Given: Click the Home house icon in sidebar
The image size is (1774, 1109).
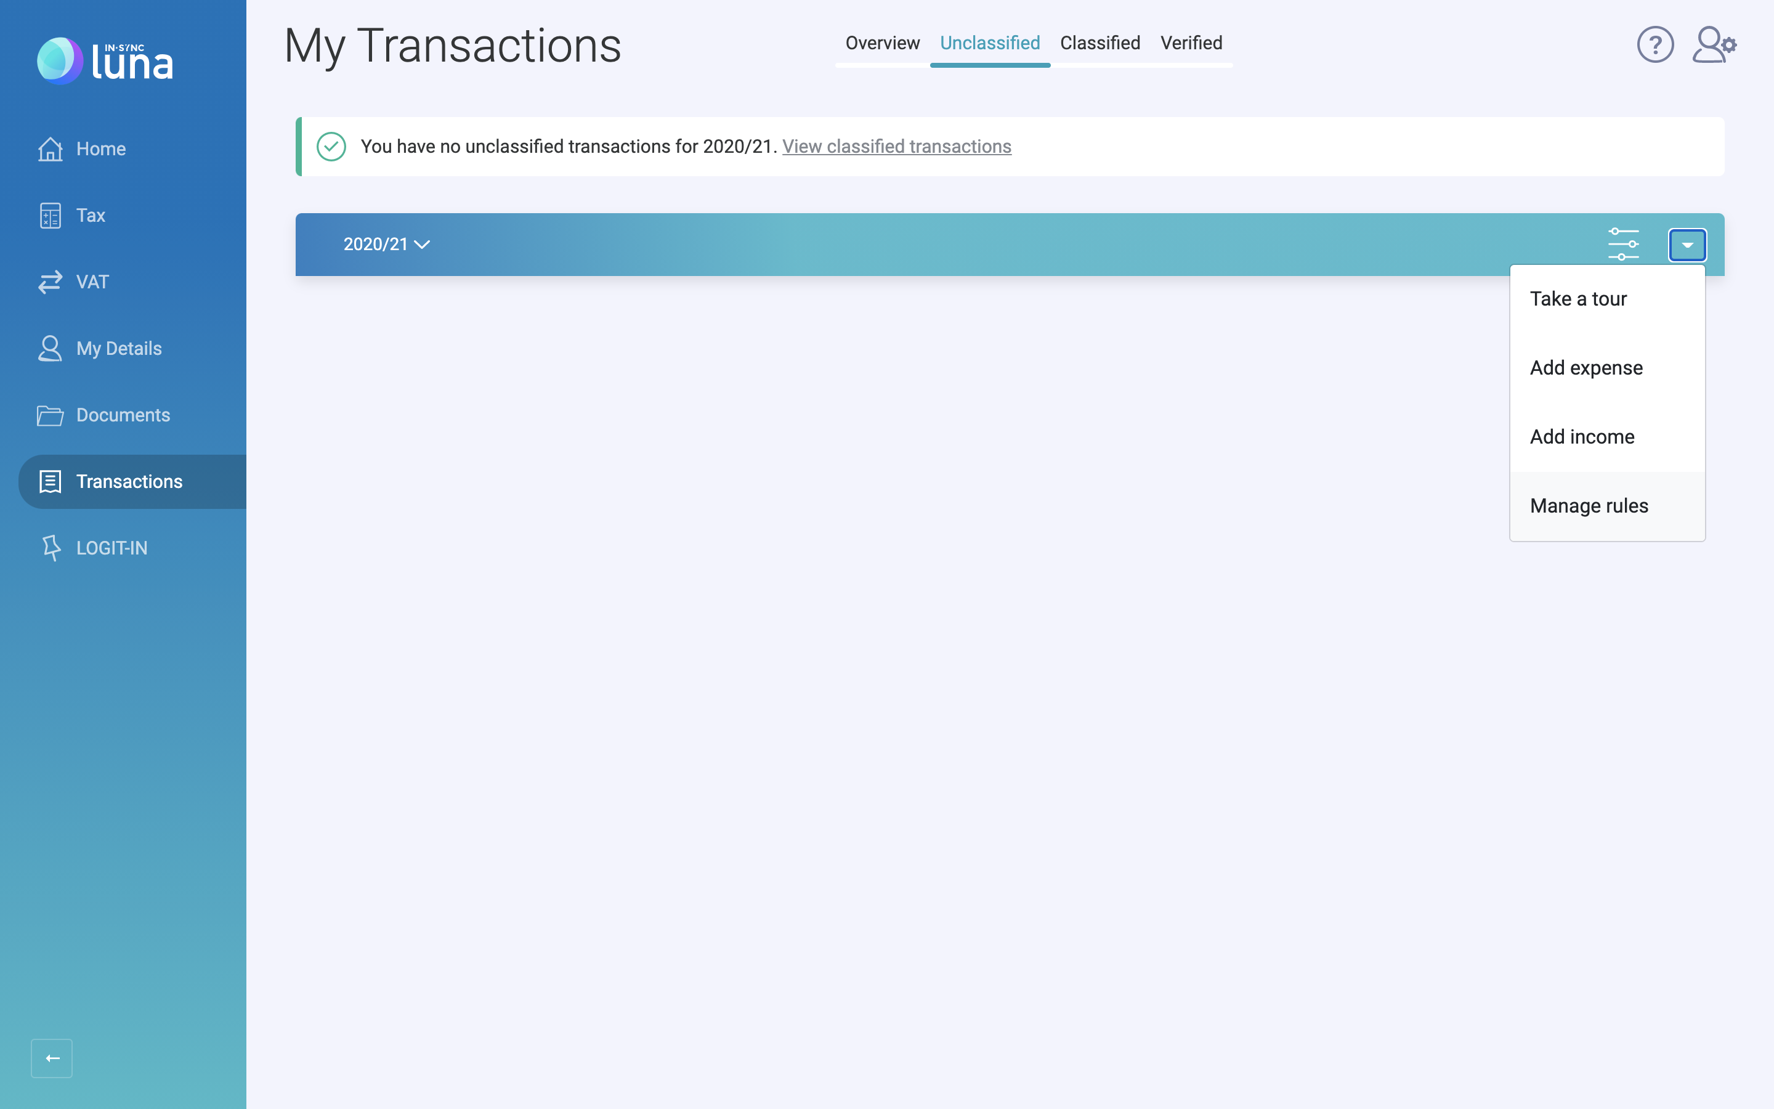Looking at the screenshot, I should click(x=51, y=149).
